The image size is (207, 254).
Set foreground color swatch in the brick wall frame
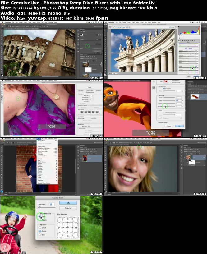tap(2, 191)
